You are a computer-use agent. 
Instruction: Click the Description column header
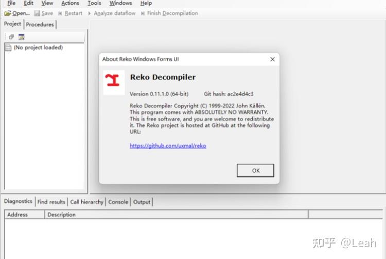[176, 215]
